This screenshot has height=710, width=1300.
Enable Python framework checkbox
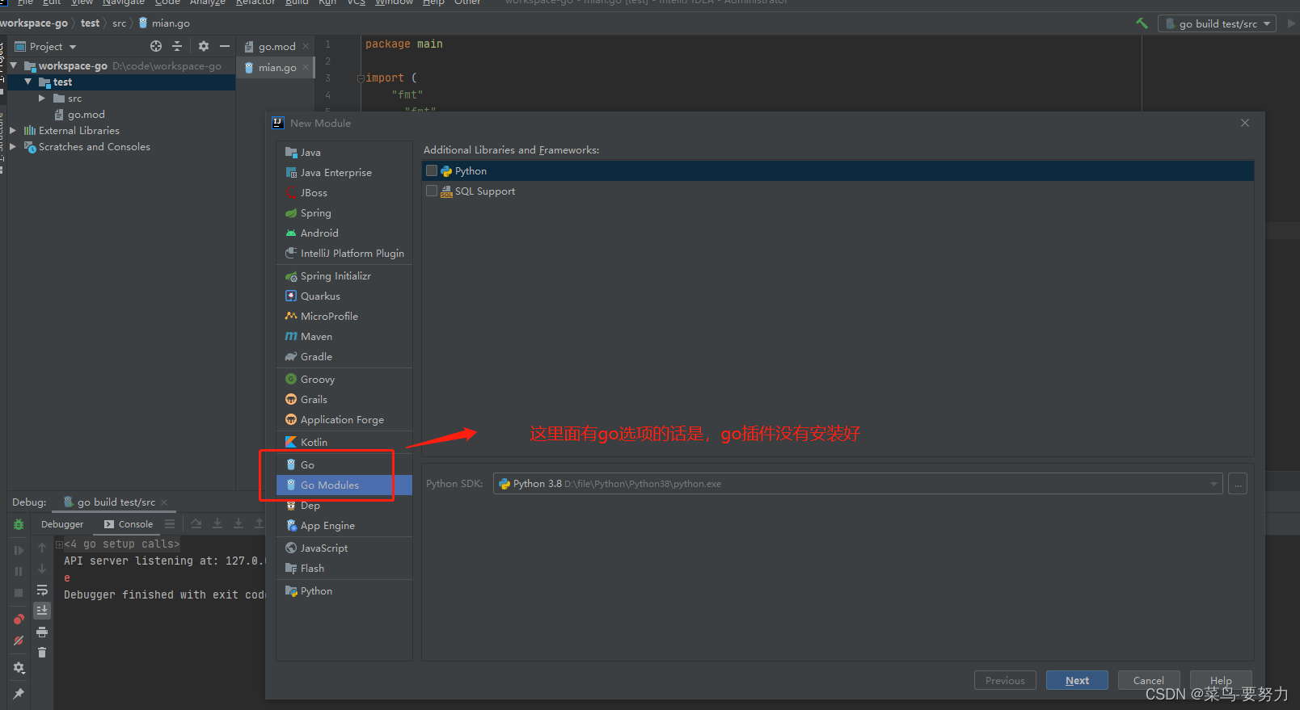[x=432, y=170]
